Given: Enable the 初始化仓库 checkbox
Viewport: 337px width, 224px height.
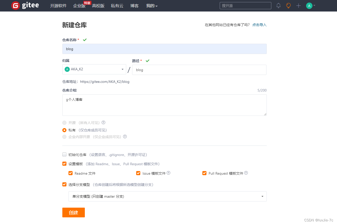Looking at the screenshot, I should (x=64, y=154).
